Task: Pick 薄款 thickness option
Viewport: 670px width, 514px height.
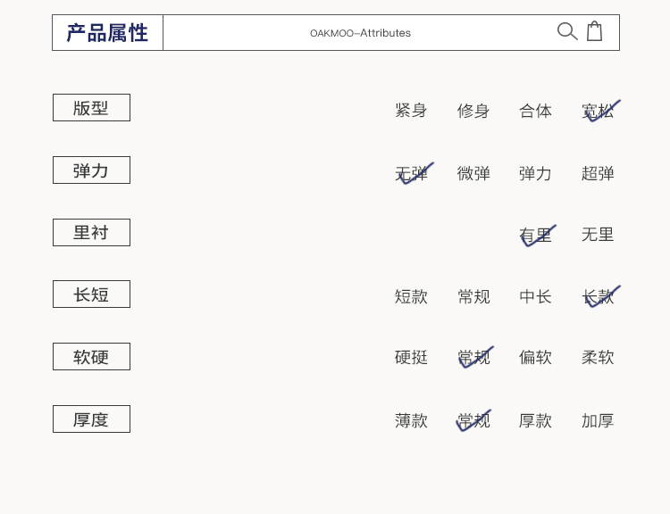Action: coord(411,420)
